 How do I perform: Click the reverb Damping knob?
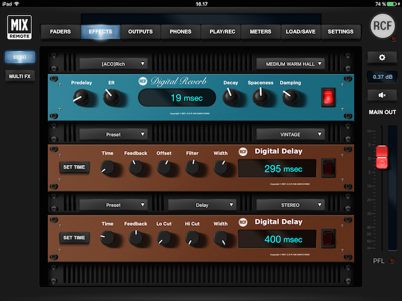coord(290,98)
